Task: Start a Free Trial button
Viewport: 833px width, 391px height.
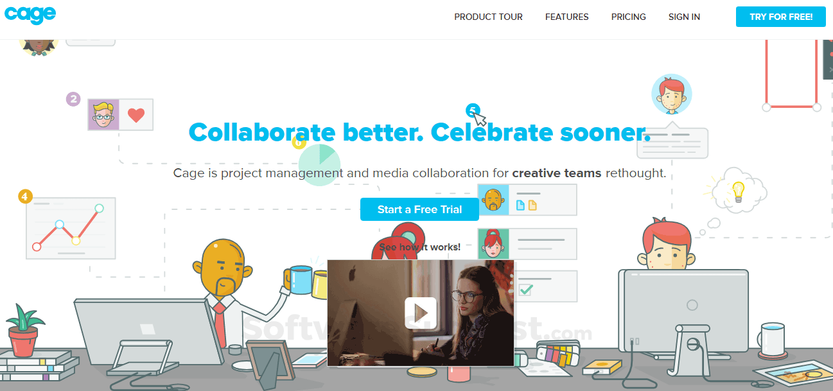Action: 419,209
